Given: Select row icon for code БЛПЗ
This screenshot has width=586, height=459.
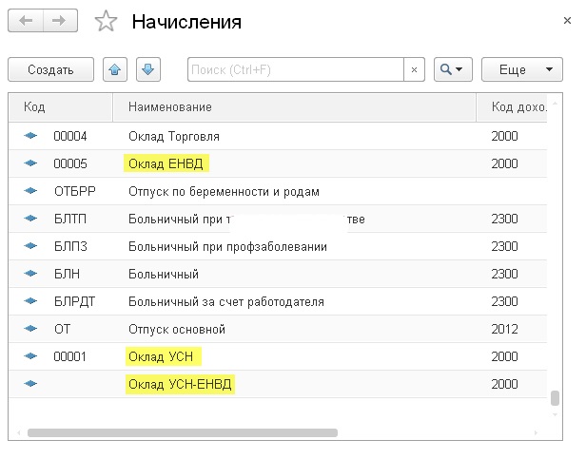Looking at the screenshot, I should point(30,246).
